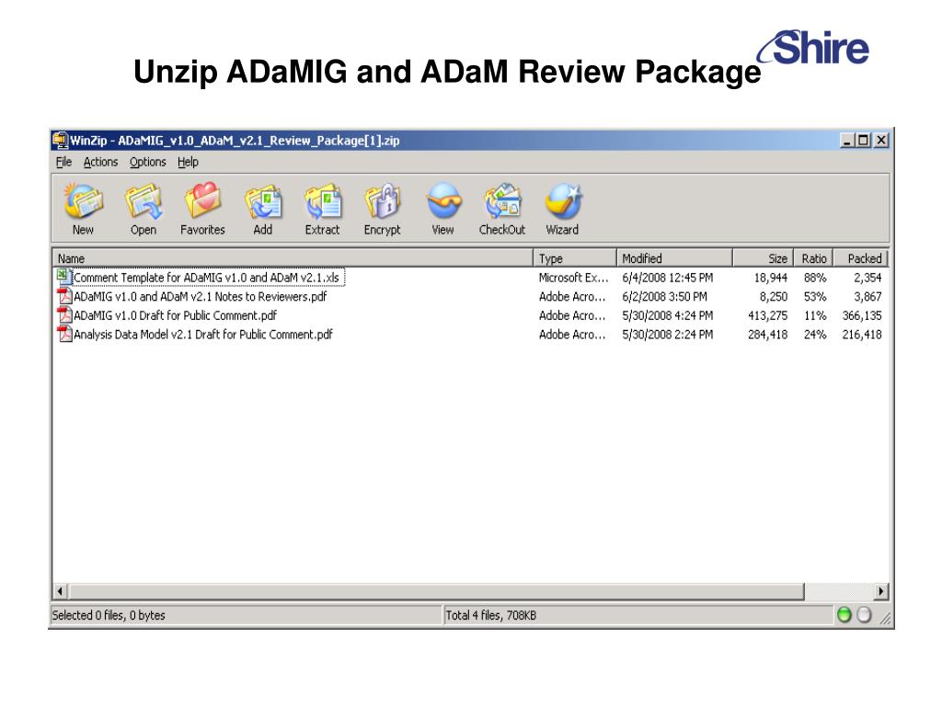Sort by the Ratio column header
This screenshot has width=942, height=706.
click(813, 258)
